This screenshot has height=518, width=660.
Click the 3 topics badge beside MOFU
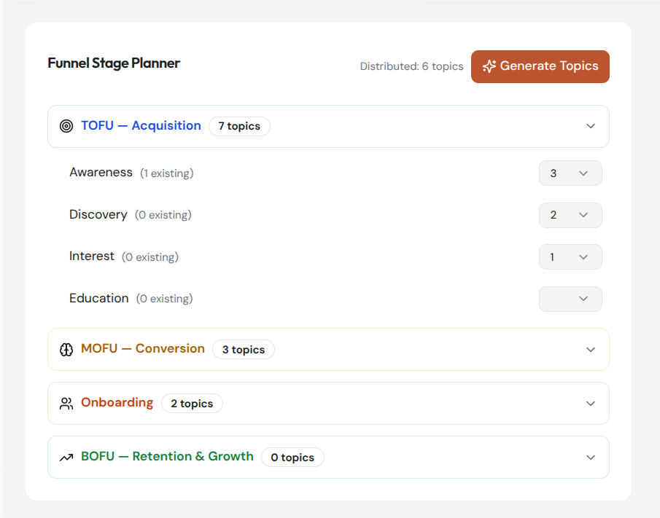point(244,349)
